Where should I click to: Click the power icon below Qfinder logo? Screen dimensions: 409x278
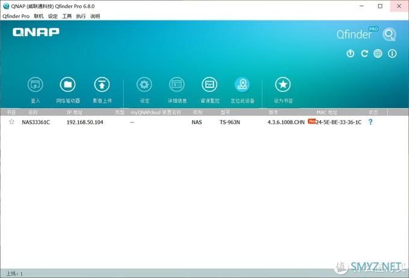[350, 54]
